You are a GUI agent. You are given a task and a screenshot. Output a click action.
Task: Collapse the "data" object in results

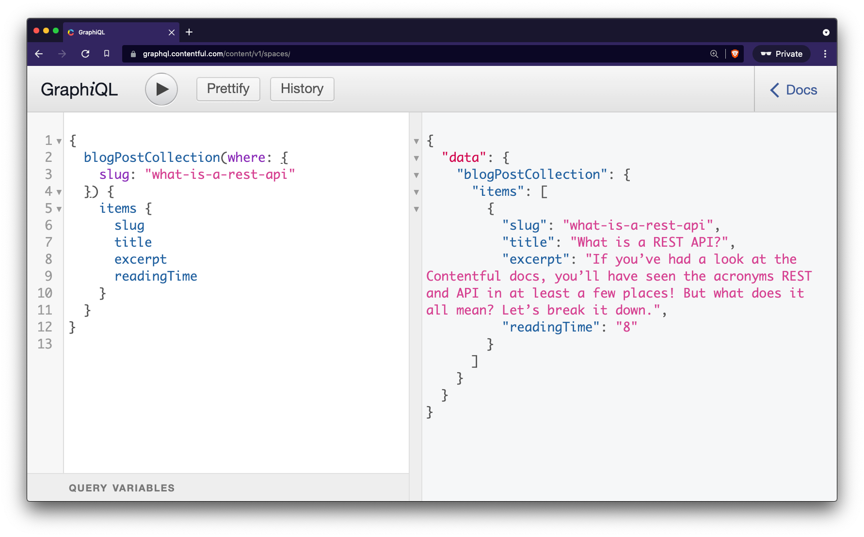pyautogui.click(x=416, y=158)
